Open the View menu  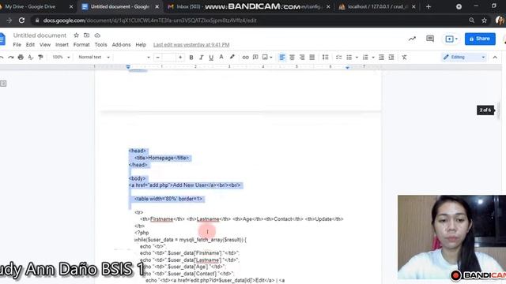[45, 45]
